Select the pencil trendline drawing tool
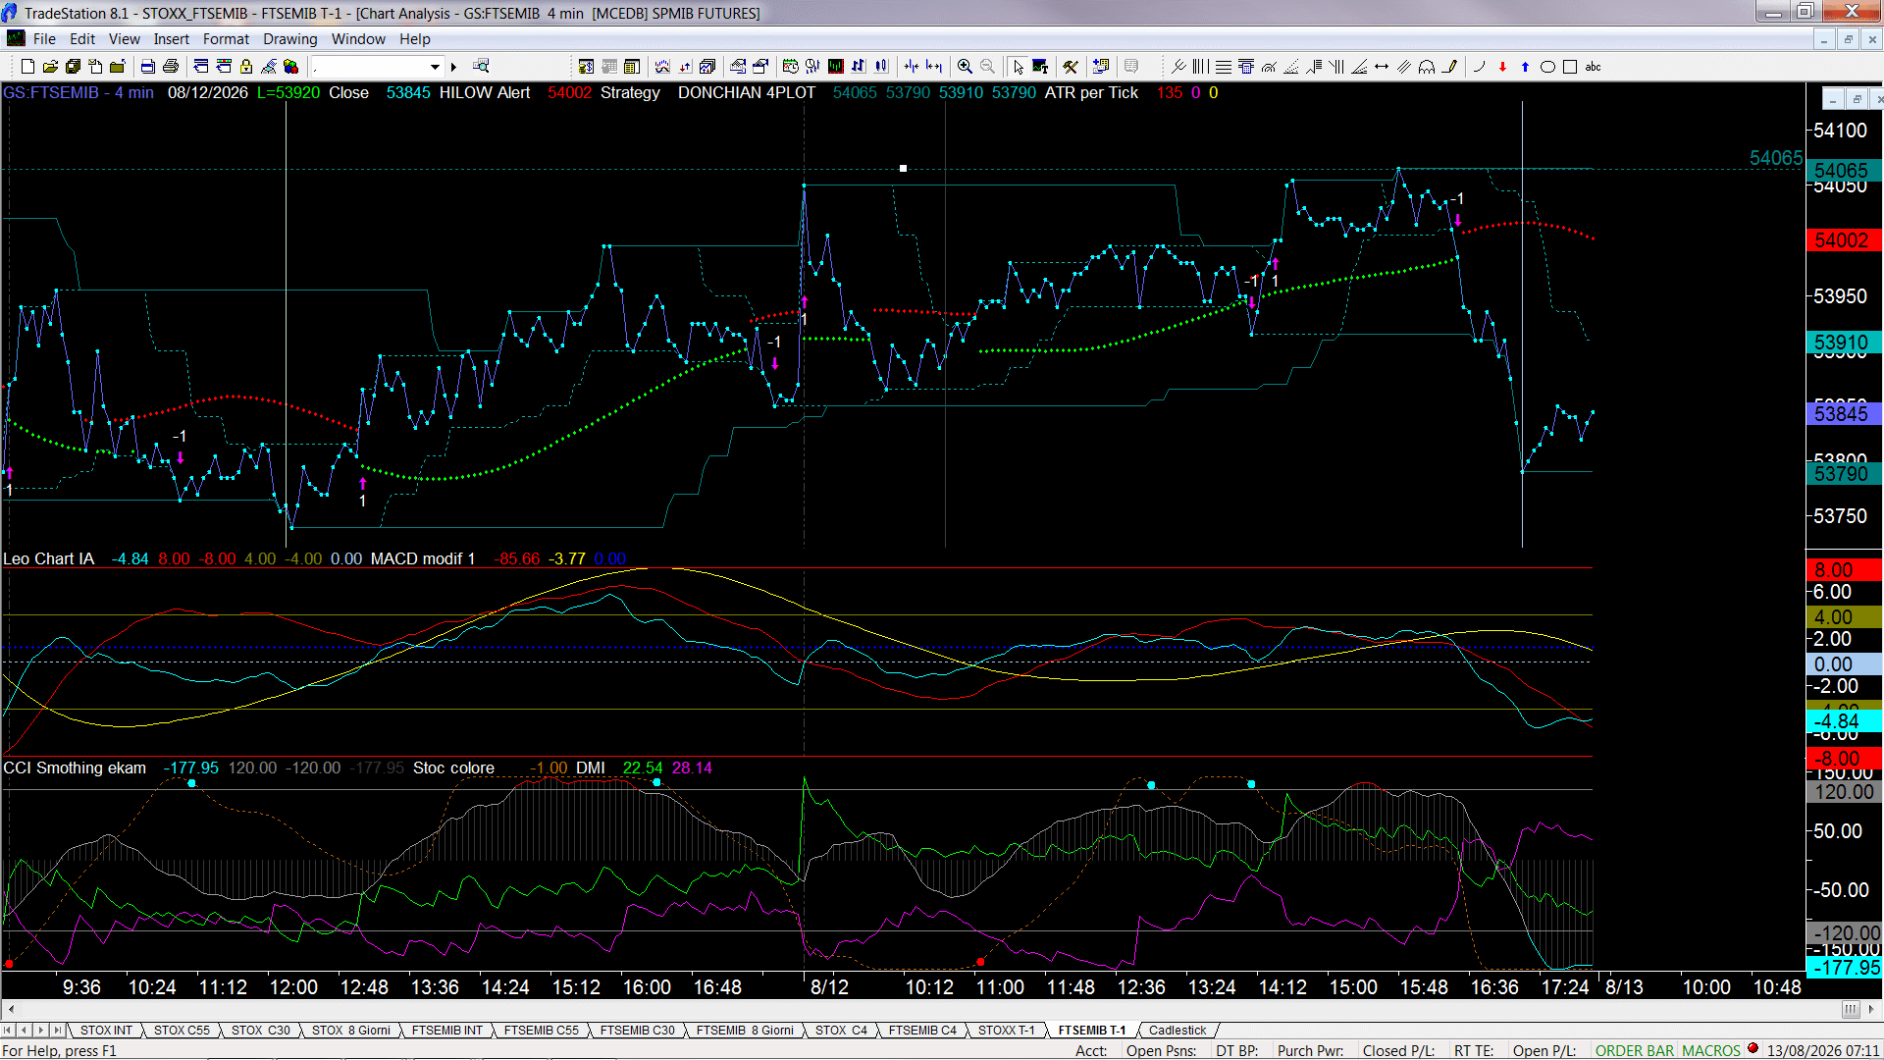The width and height of the screenshot is (1884, 1060). (x=1449, y=67)
